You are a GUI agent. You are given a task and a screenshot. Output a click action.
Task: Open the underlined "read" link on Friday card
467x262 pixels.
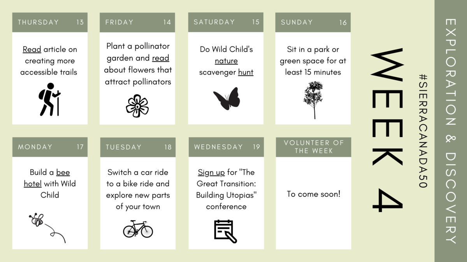tap(160, 58)
